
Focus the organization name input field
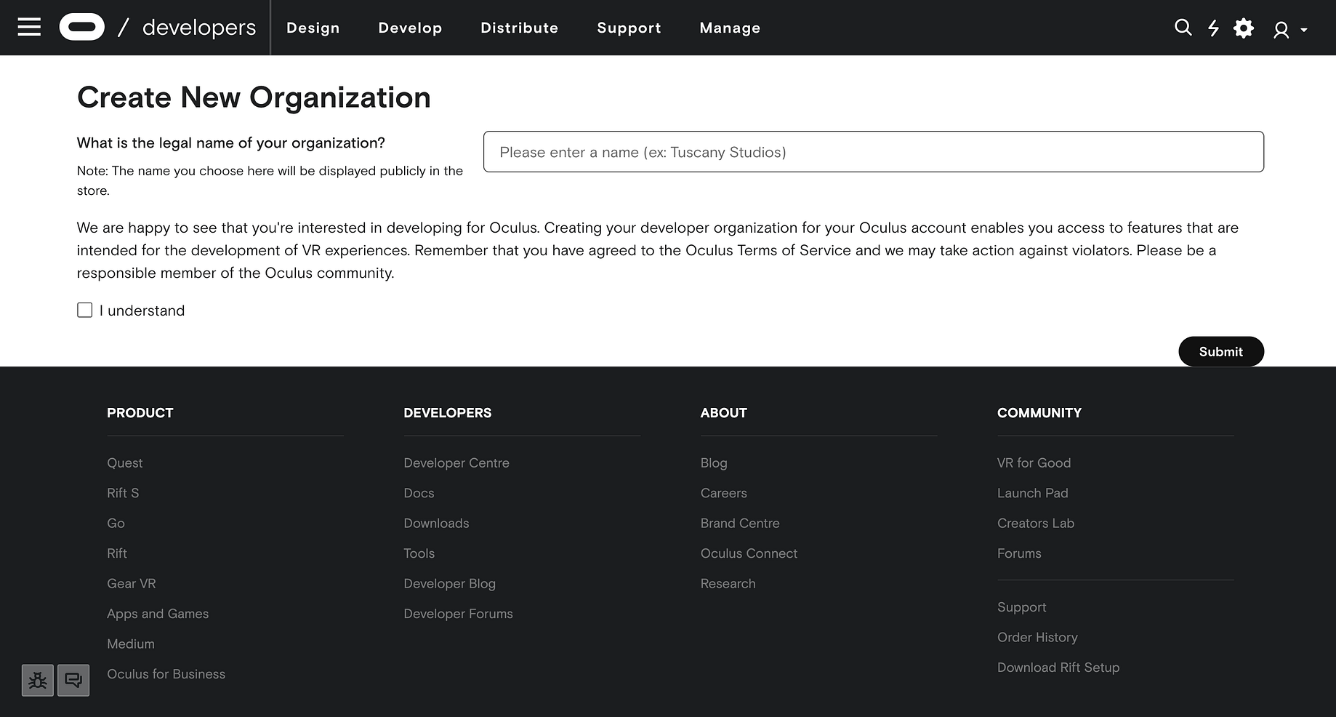pyautogui.click(x=874, y=152)
